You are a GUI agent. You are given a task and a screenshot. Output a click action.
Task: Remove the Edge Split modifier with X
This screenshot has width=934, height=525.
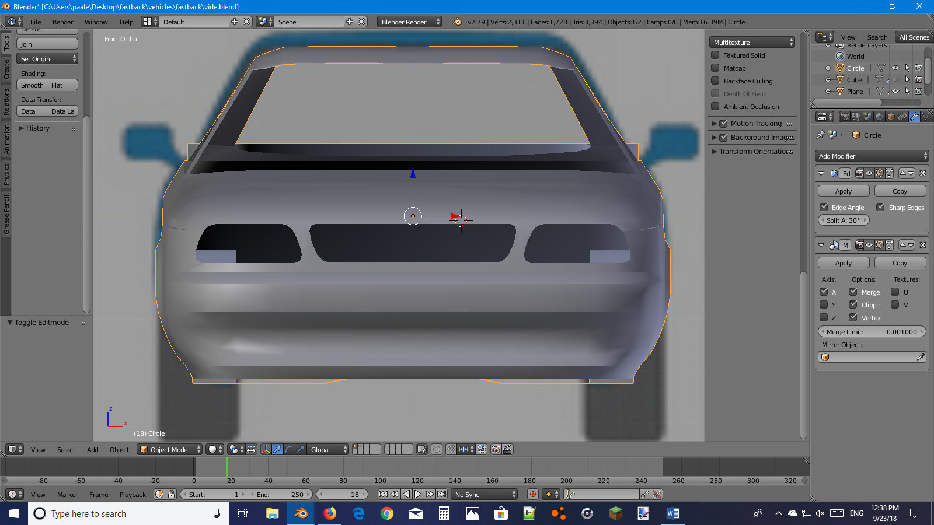(923, 173)
